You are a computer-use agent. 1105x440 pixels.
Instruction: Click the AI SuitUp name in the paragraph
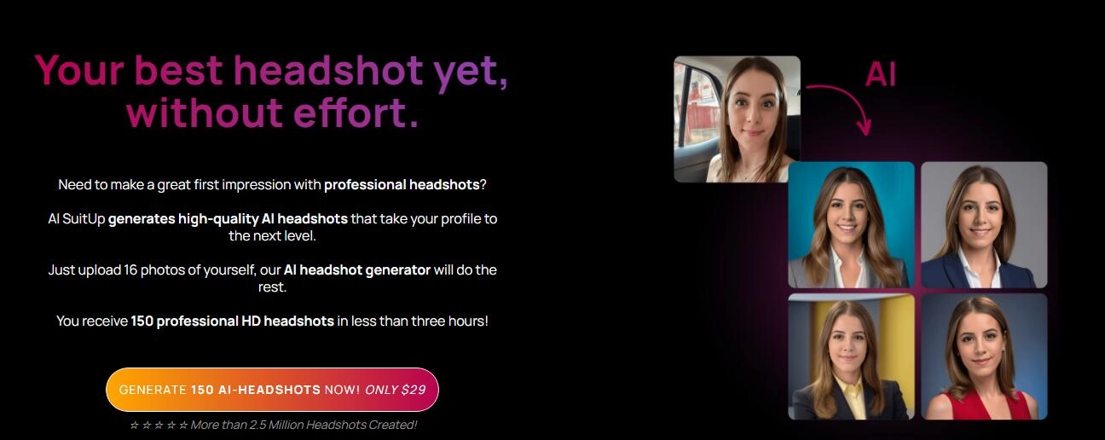(76, 218)
